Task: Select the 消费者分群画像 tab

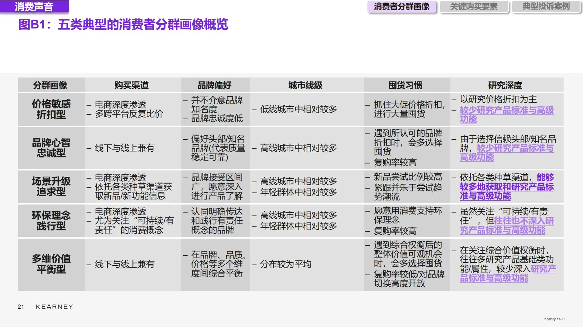Action: point(402,7)
